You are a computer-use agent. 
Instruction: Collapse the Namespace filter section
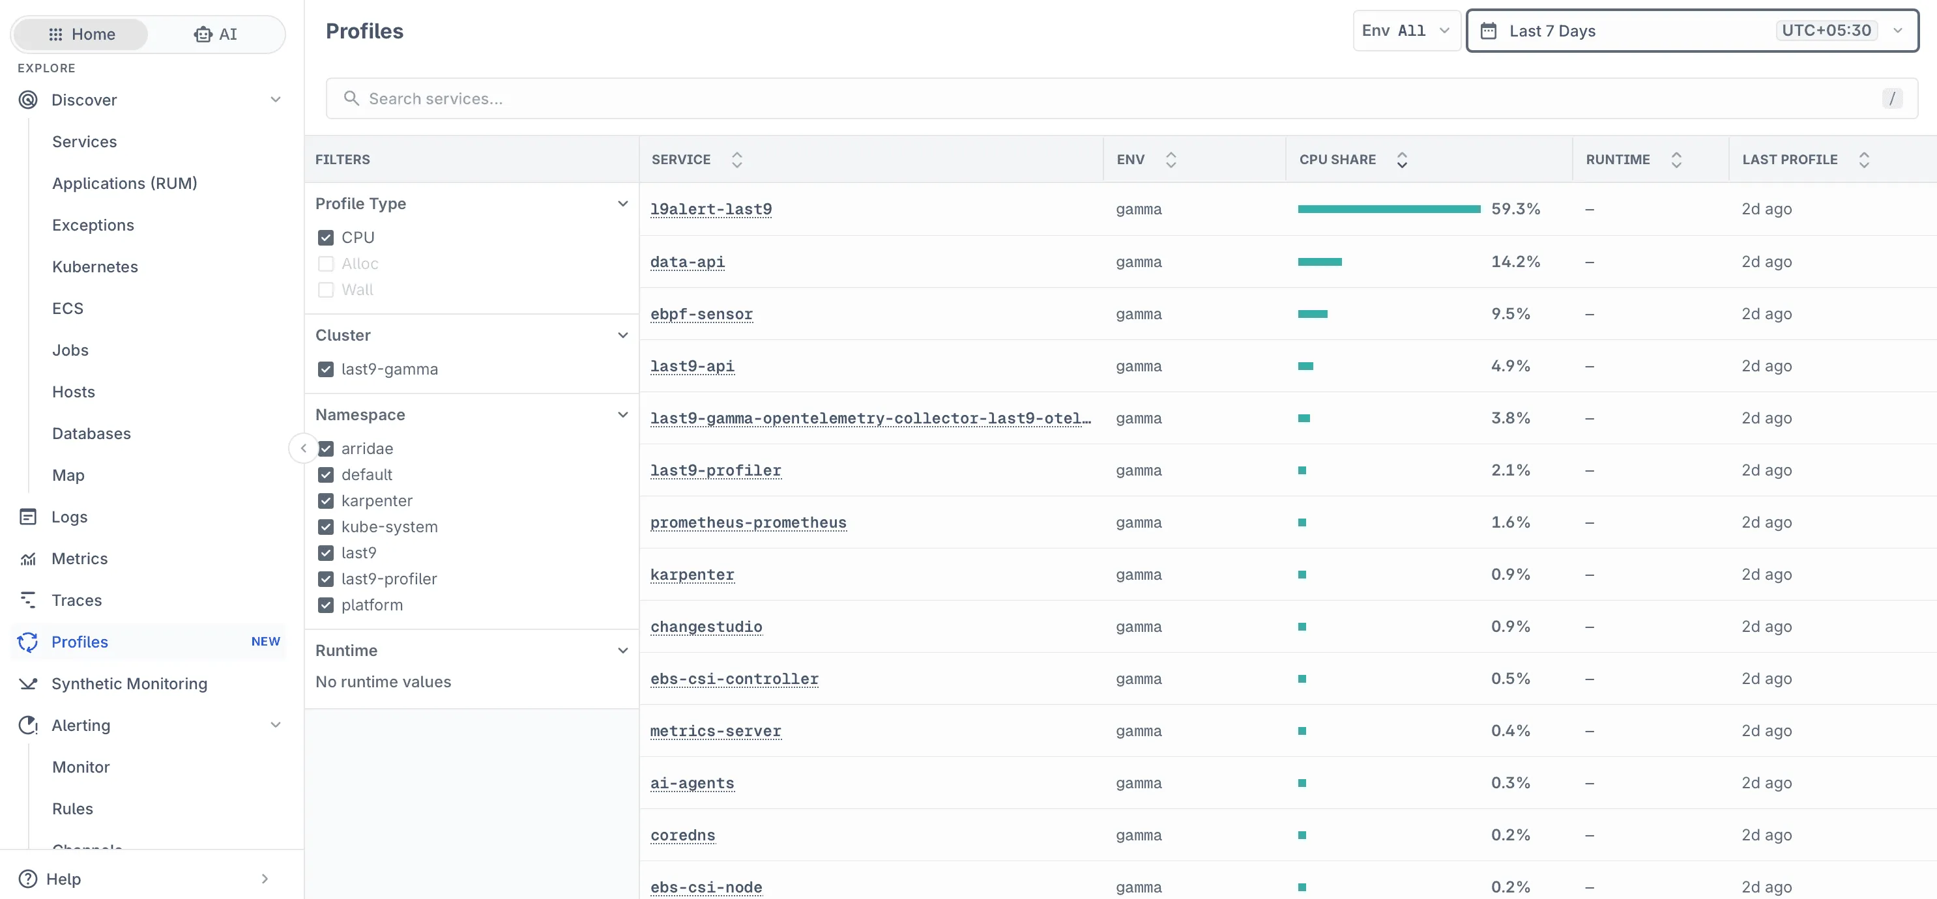coord(622,415)
